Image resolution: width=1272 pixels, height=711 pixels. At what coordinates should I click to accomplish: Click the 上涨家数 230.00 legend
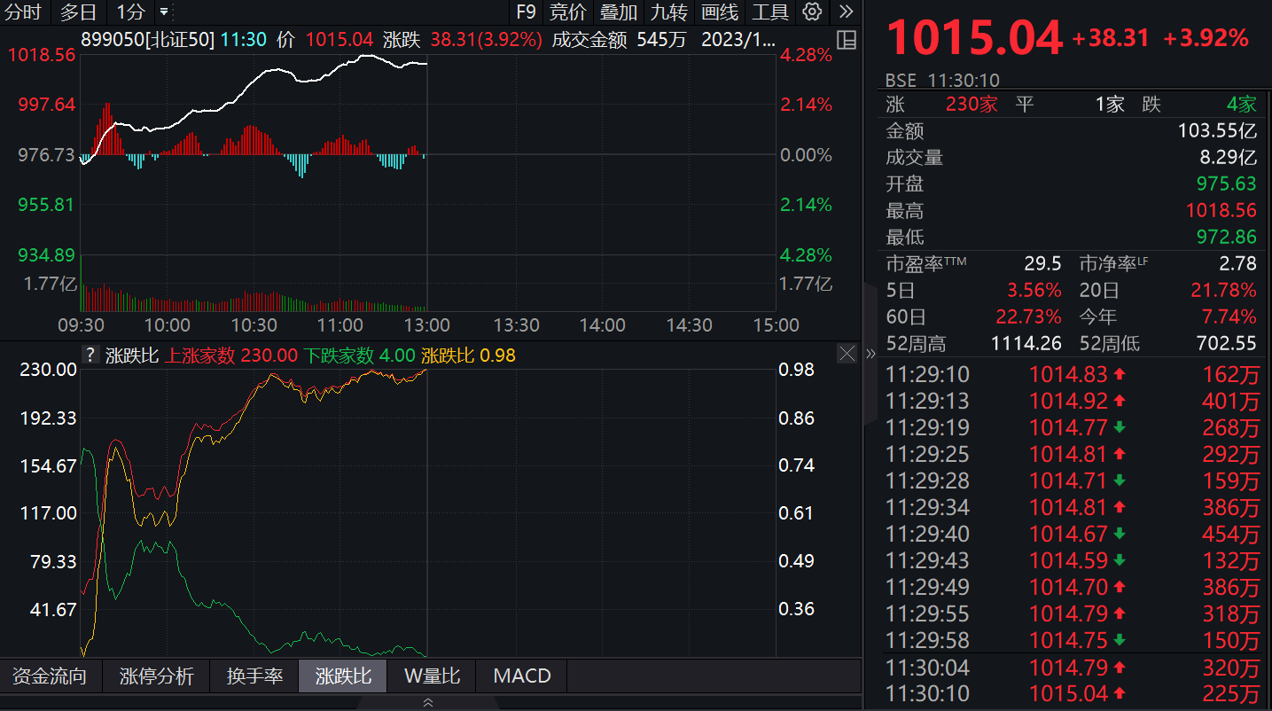231,355
